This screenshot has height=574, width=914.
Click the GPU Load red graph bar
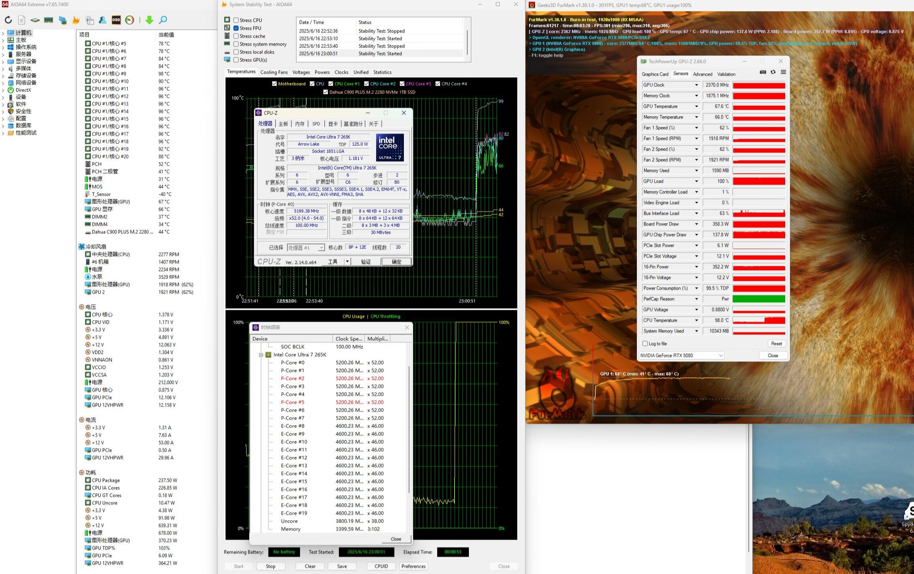pos(759,181)
